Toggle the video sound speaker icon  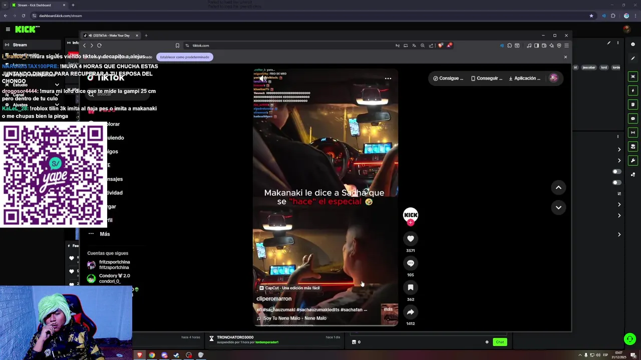click(x=263, y=78)
